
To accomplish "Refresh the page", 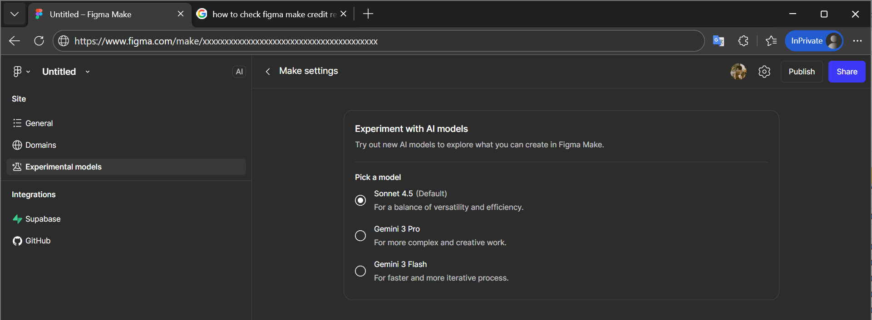I will click(39, 41).
